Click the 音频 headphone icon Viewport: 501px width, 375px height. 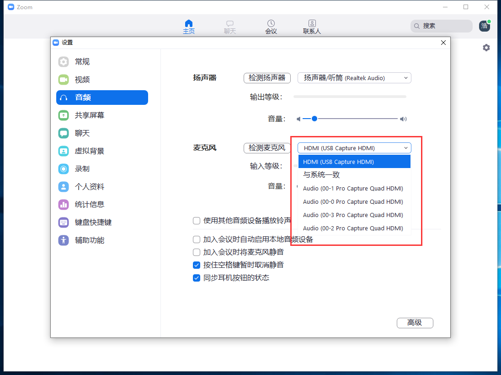point(64,98)
